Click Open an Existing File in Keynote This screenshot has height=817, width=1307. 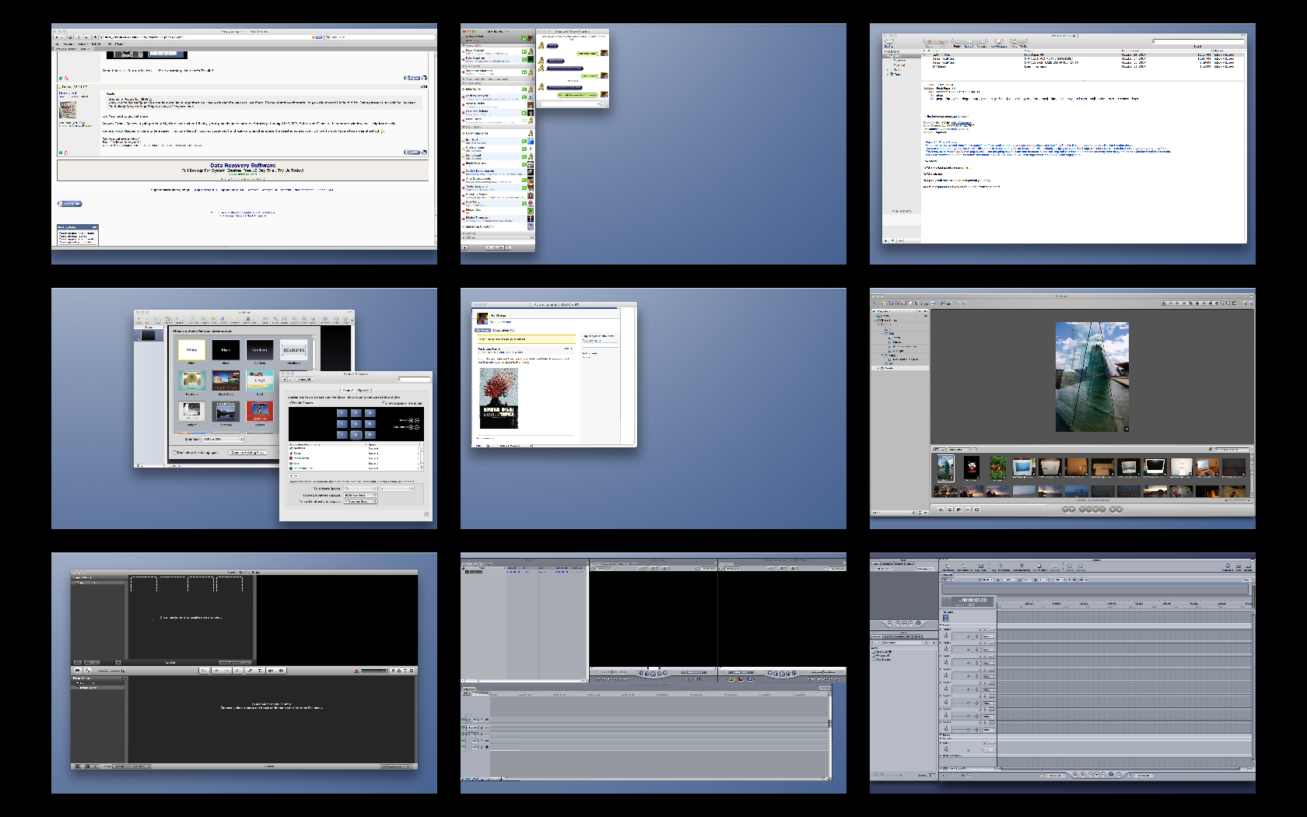click(x=248, y=452)
